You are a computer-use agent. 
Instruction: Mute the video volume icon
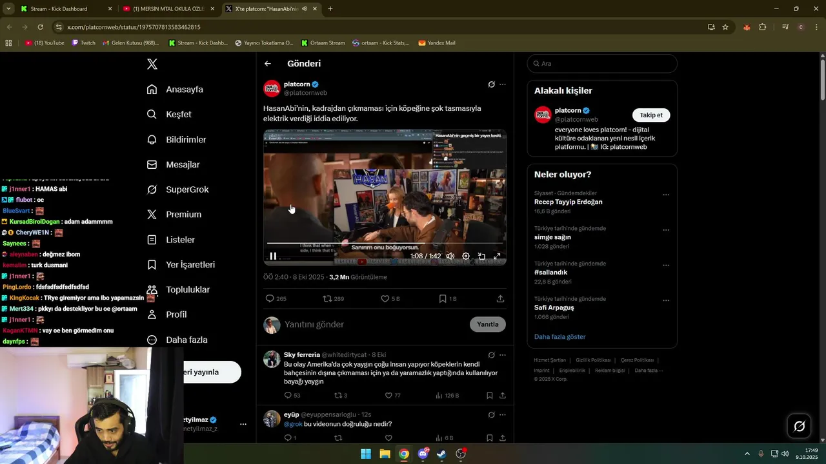click(x=450, y=256)
